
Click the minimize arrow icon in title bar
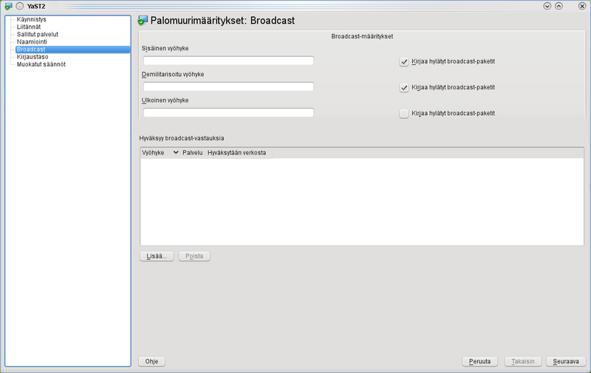click(x=547, y=6)
